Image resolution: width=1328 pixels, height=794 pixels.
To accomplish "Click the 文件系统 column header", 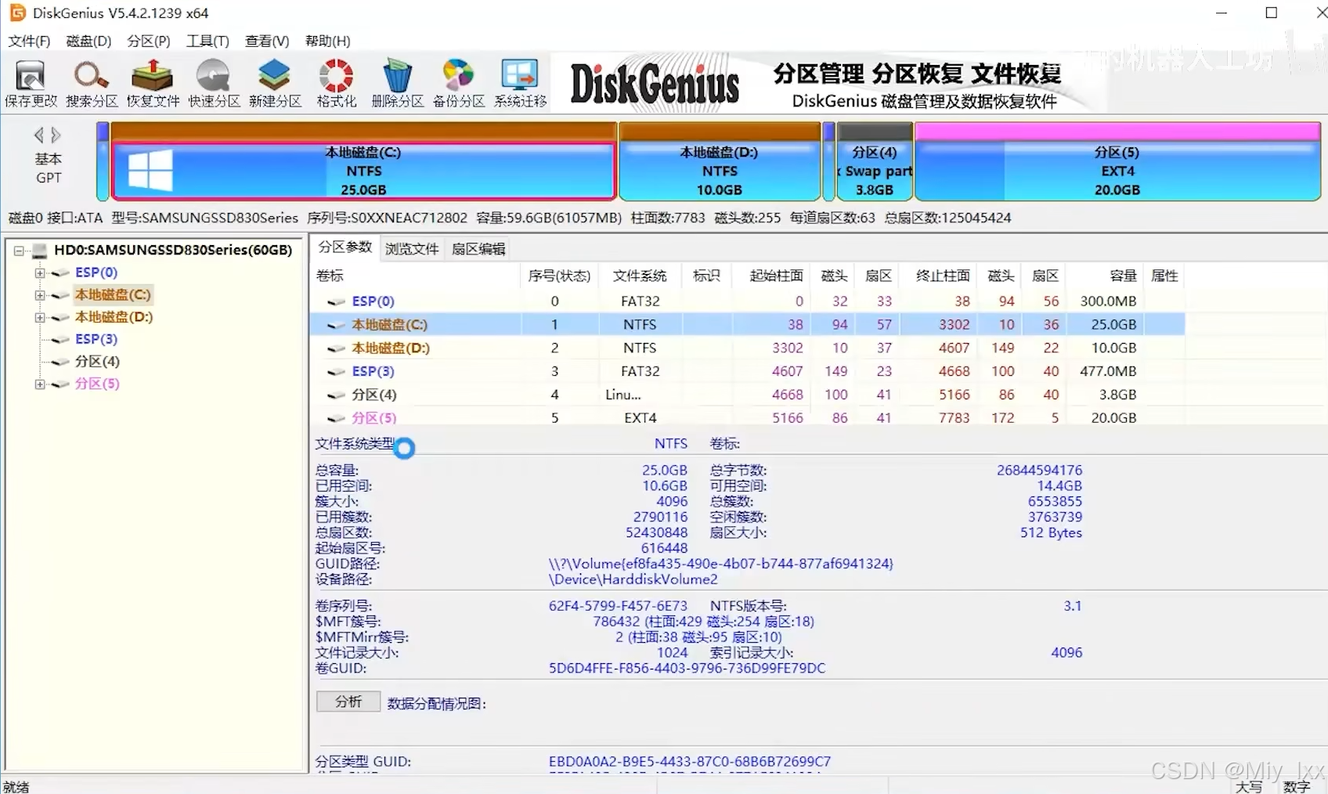I will click(640, 276).
